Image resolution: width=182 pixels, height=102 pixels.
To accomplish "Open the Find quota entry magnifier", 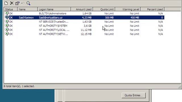I will point(28,3).
